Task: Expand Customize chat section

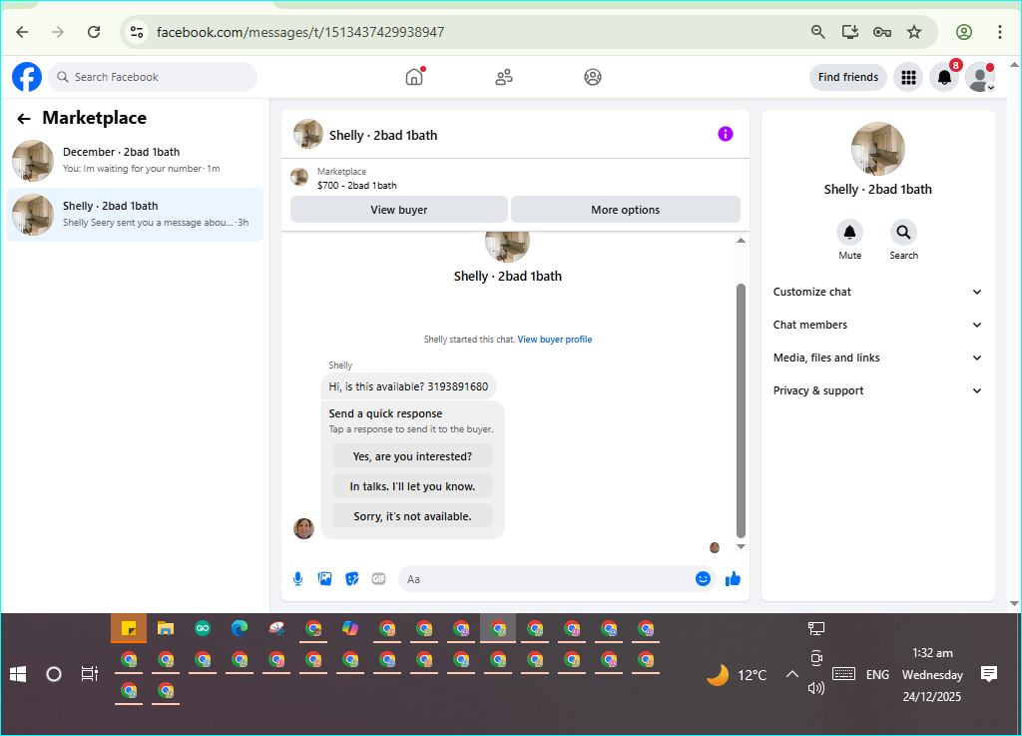Action: pos(877,292)
